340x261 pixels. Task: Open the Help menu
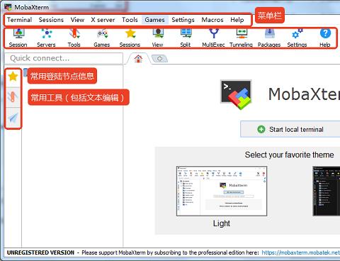tap(237, 20)
